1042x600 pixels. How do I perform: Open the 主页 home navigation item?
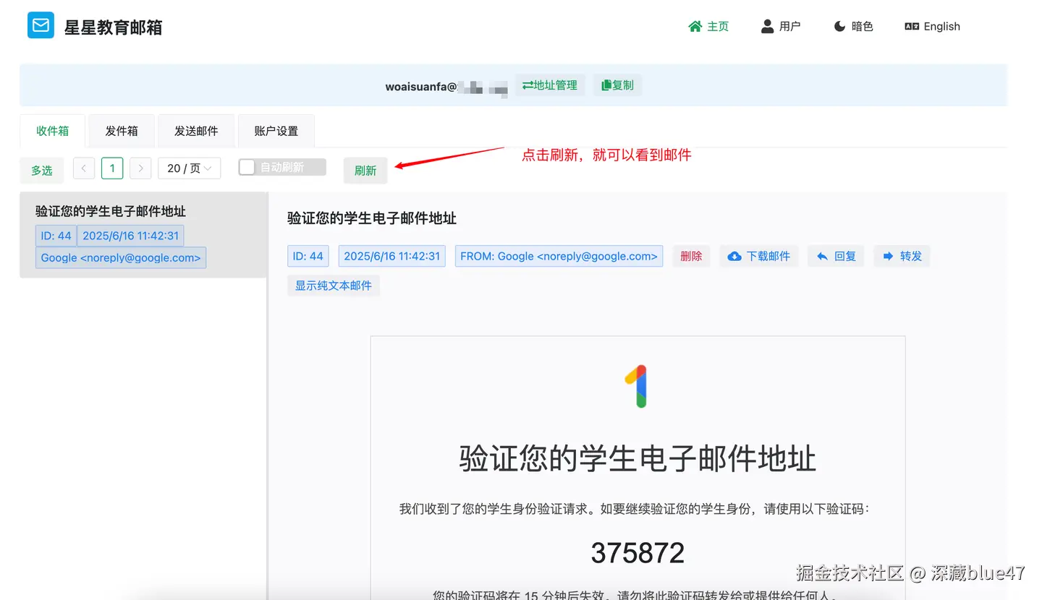point(708,27)
